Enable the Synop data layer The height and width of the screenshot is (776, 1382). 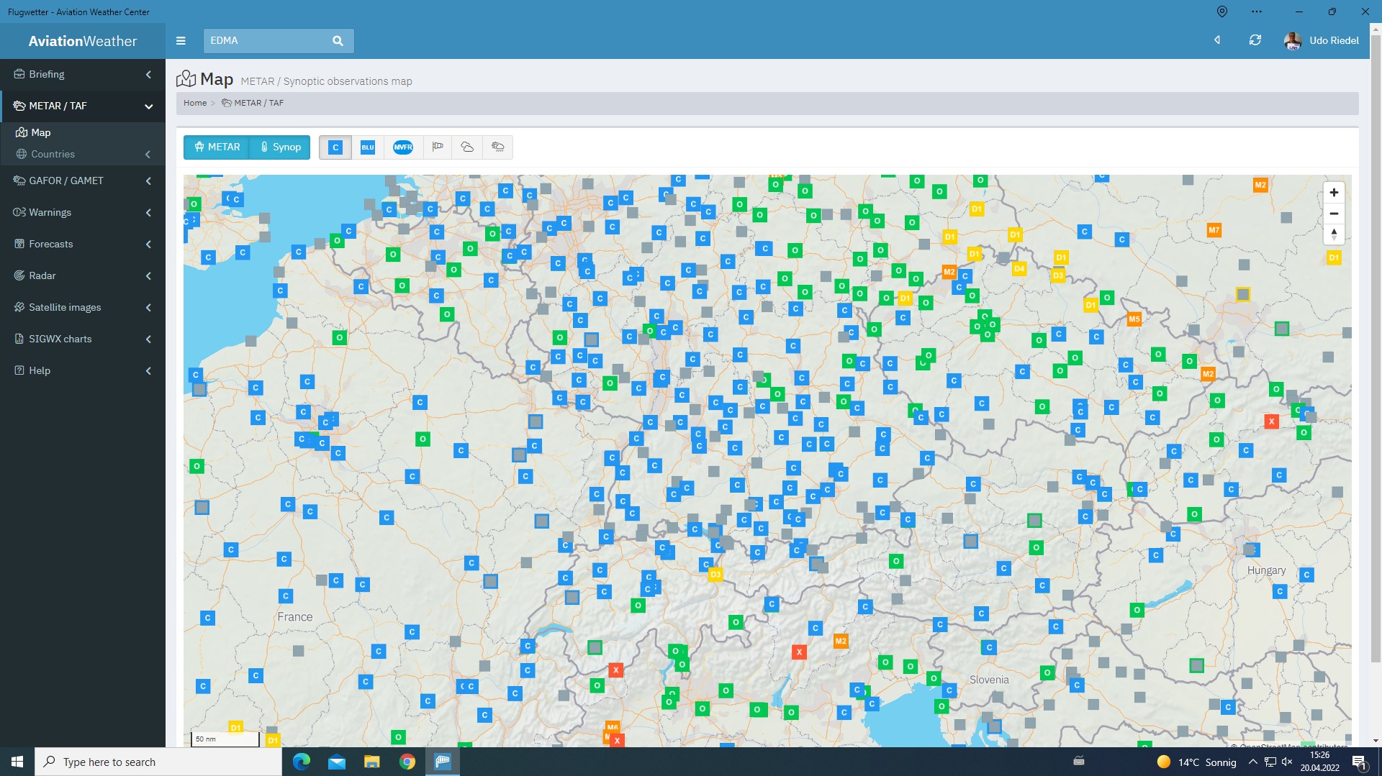coord(280,147)
